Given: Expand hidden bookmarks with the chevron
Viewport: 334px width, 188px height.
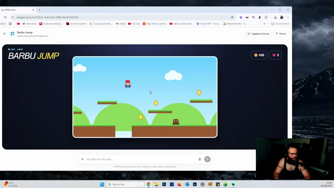Looking at the screenshot, I should point(264,24).
